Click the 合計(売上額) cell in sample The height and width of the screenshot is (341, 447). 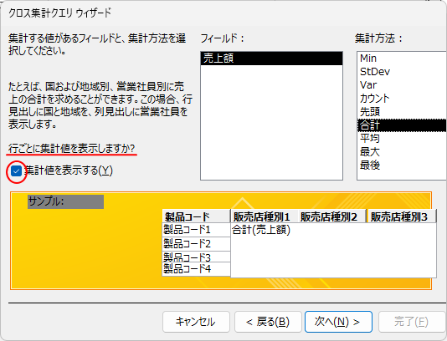click(261, 230)
